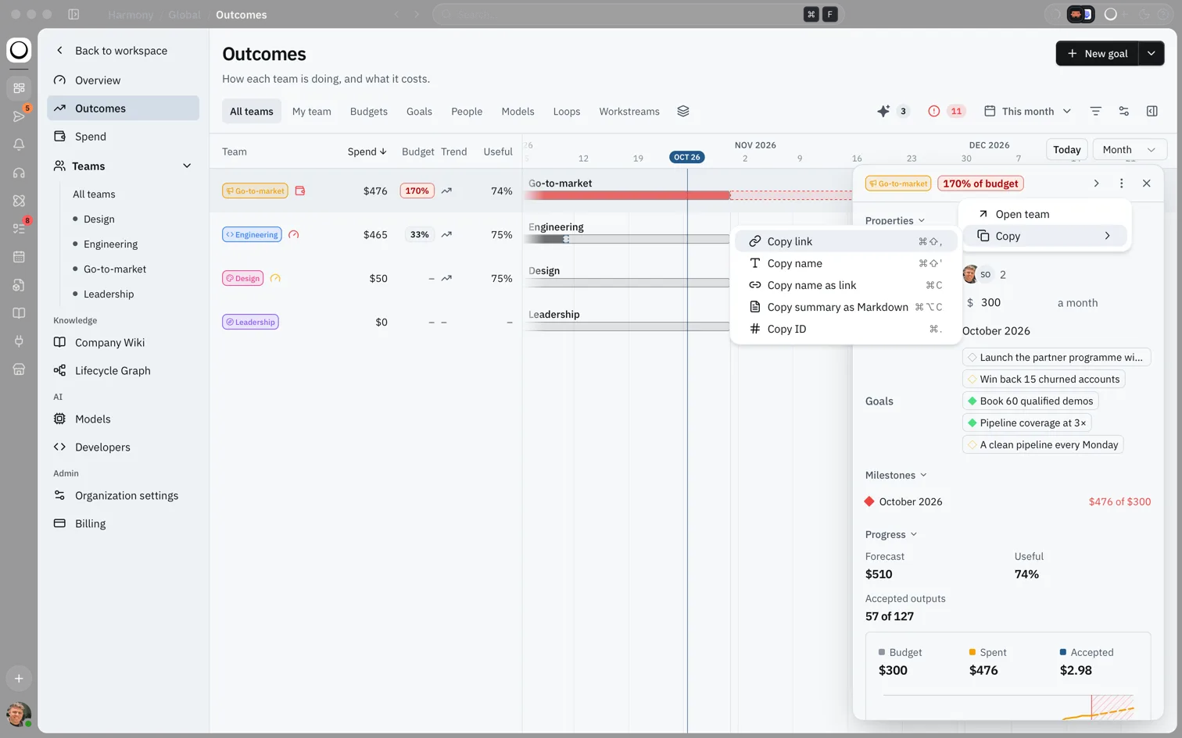Image resolution: width=1182 pixels, height=738 pixels.
Task: Open the New goal dropdown arrow
Action: pos(1151,53)
